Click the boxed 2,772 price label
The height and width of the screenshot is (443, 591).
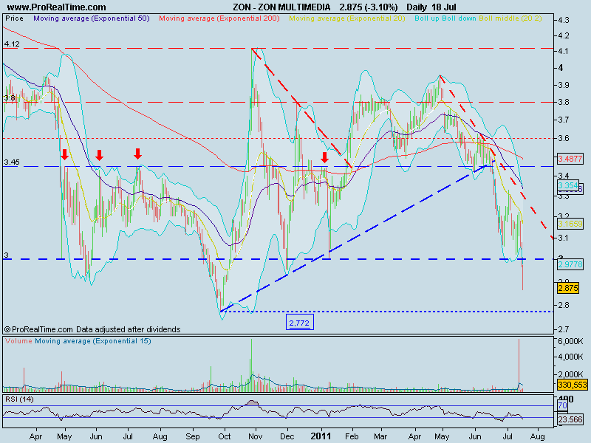299,323
